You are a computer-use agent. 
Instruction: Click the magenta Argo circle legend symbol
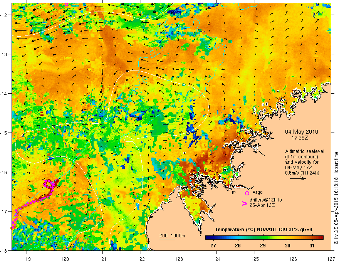point(247,193)
